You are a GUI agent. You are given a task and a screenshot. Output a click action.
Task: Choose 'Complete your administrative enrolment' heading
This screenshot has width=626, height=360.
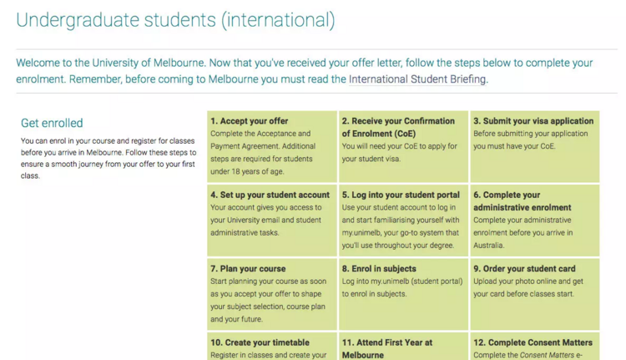[522, 201]
